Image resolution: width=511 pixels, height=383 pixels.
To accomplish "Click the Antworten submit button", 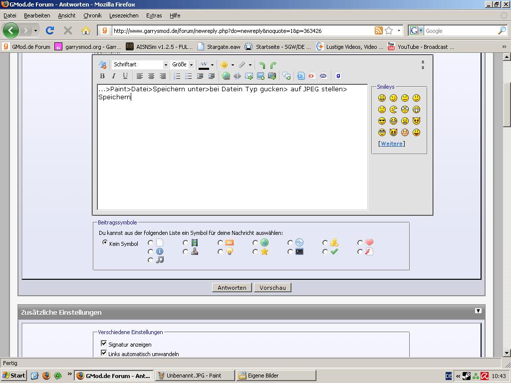I will pos(232,288).
